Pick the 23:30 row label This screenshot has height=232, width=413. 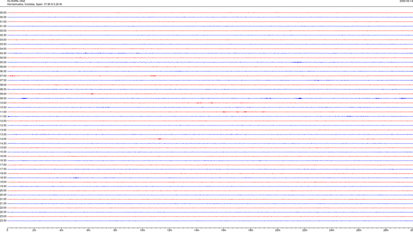point(3,221)
